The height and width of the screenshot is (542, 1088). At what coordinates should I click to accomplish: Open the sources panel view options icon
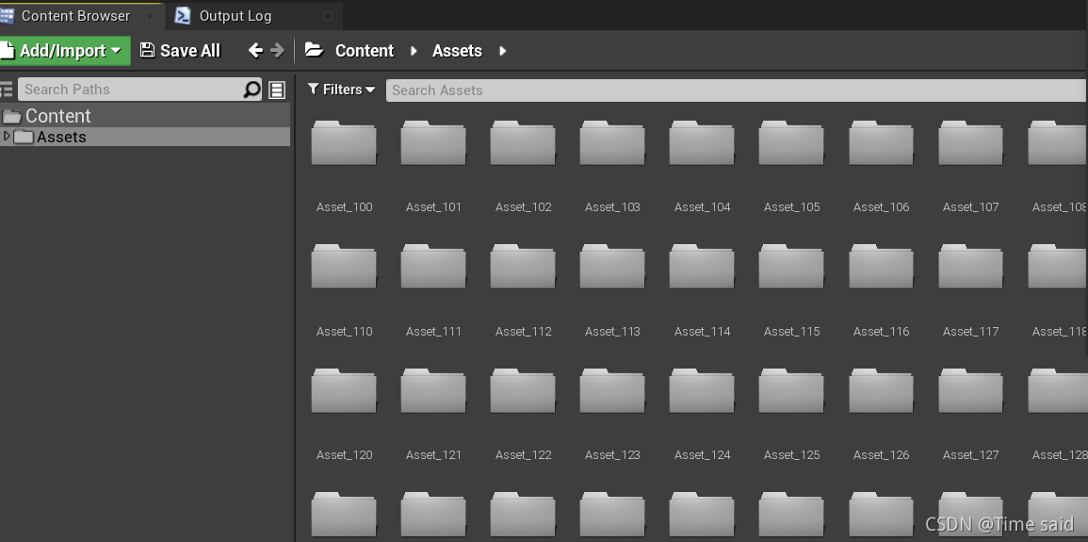coord(277,90)
